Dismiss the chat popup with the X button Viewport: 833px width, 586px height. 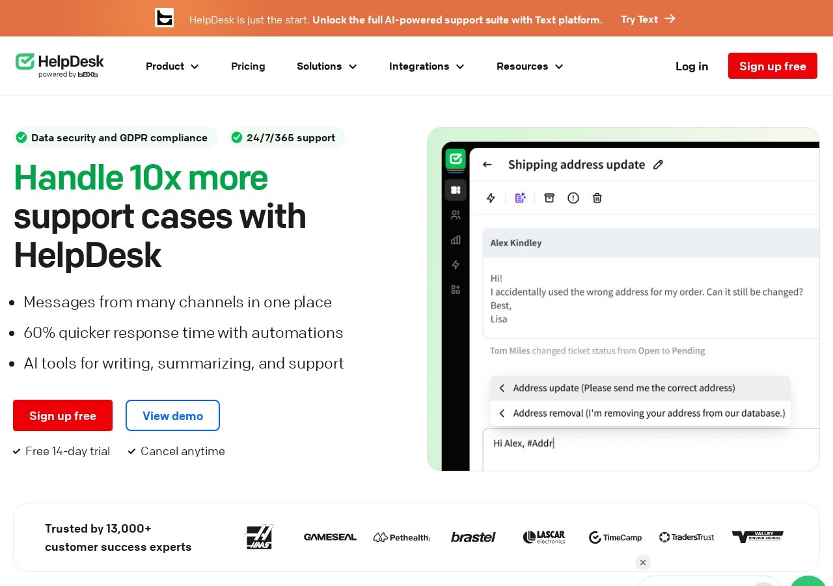coord(643,563)
